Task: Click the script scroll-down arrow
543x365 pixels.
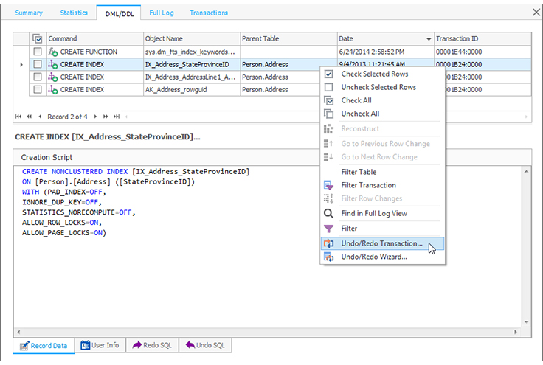Action: pyautogui.click(x=526, y=321)
